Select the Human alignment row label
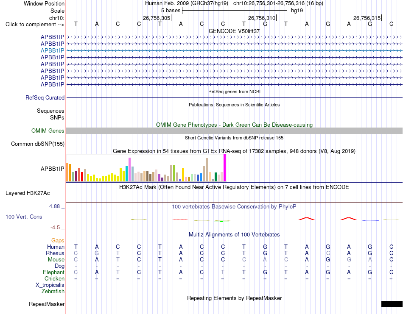 pos(56,247)
